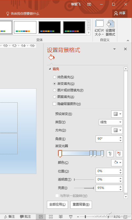Viewport: 132px width, 220px height.
Task: Open gradient Direction dropdown
Action: tap(117, 131)
